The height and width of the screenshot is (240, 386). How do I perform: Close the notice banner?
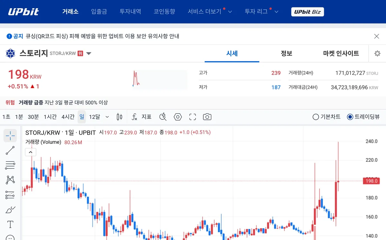click(377, 36)
